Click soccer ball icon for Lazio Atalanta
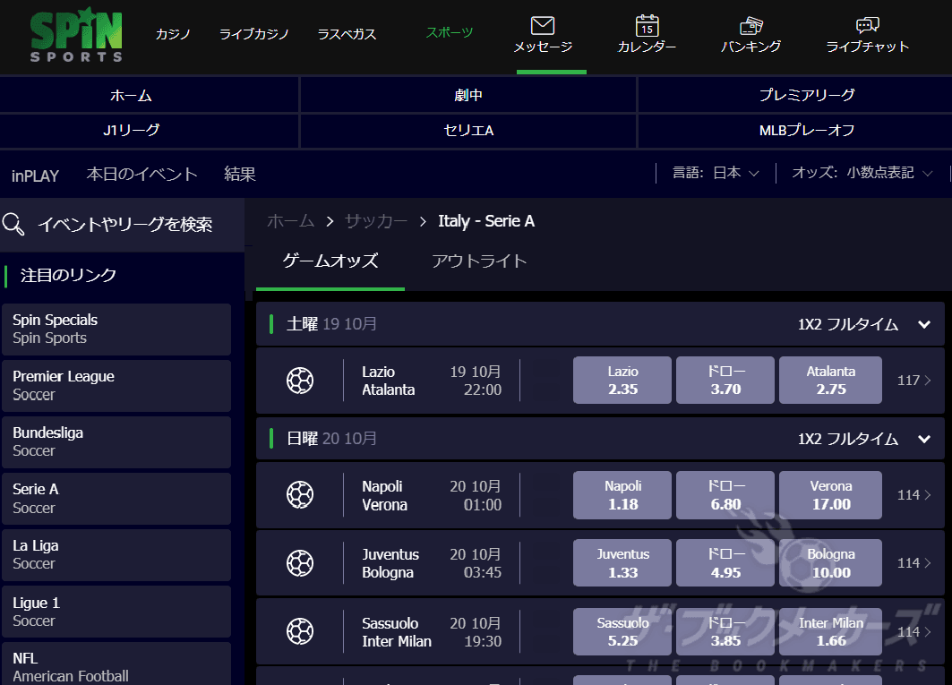 click(x=300, y=381)
